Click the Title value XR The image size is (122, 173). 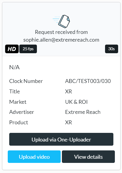[68, 92]
